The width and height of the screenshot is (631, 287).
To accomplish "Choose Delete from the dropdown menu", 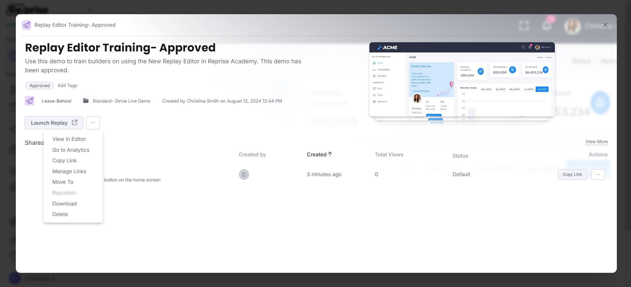I will pyautogui.click(x=60, y=214).
